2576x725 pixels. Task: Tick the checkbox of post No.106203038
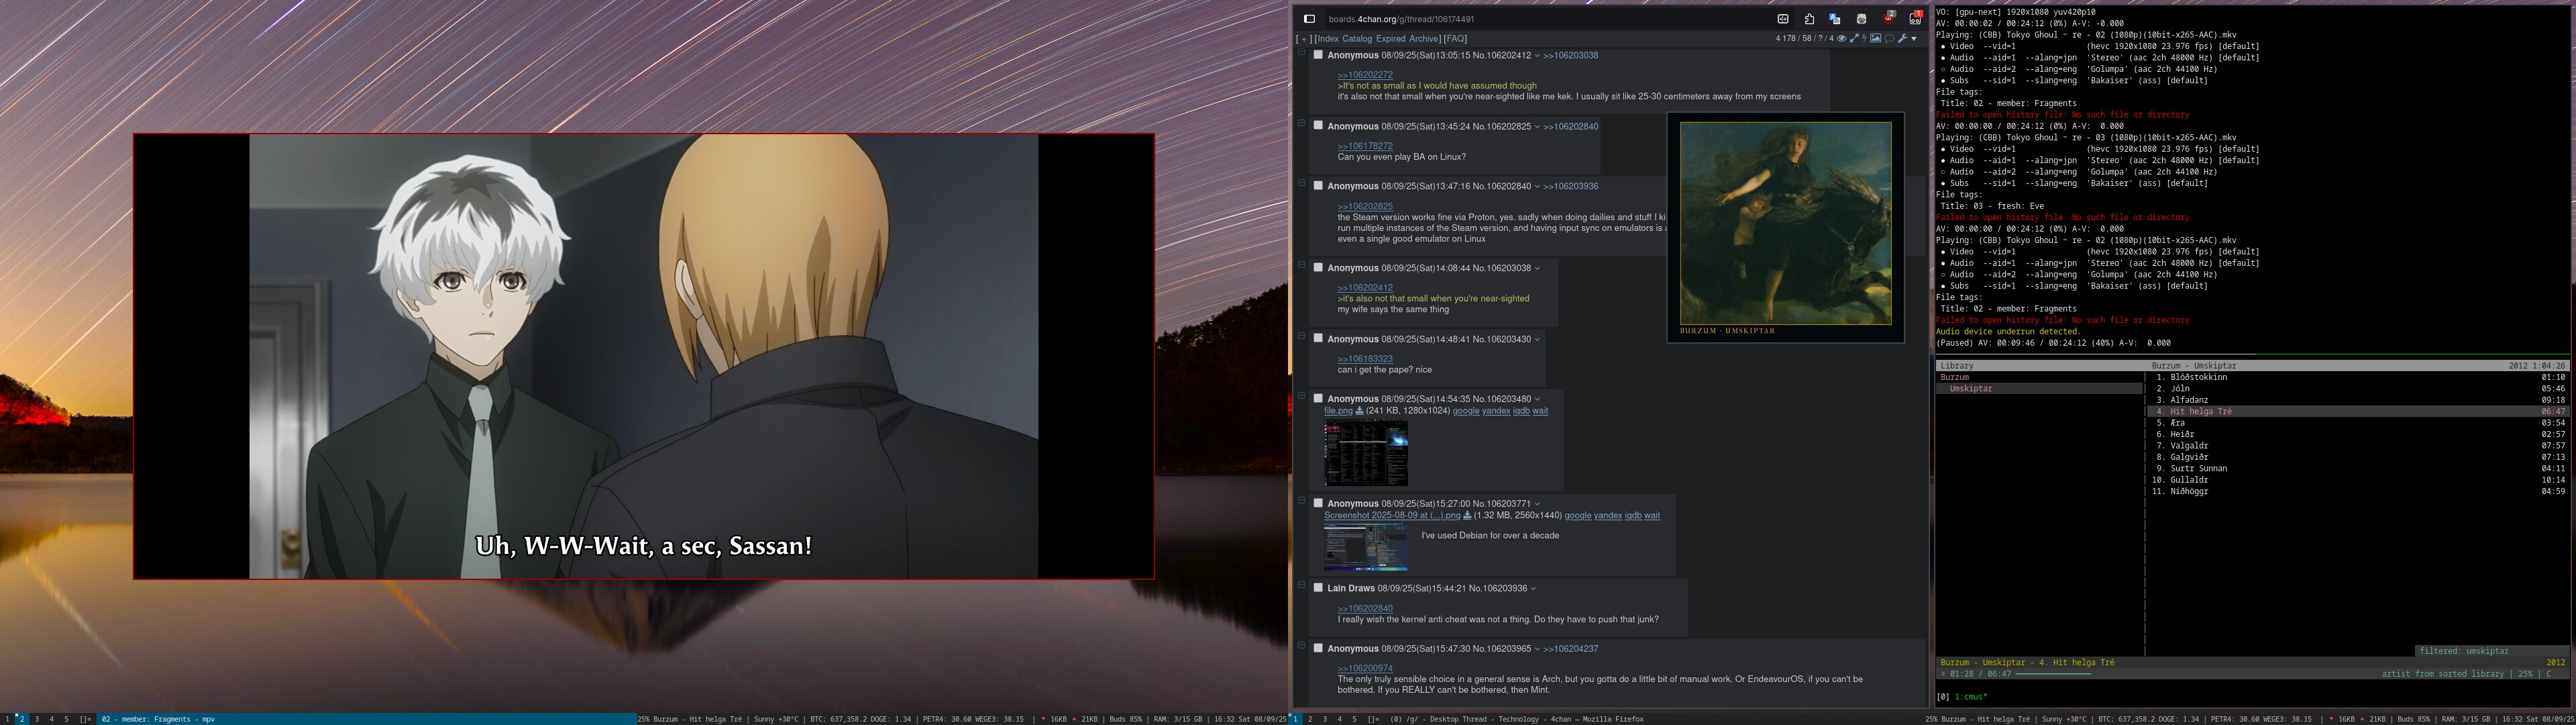point(1318,267)
